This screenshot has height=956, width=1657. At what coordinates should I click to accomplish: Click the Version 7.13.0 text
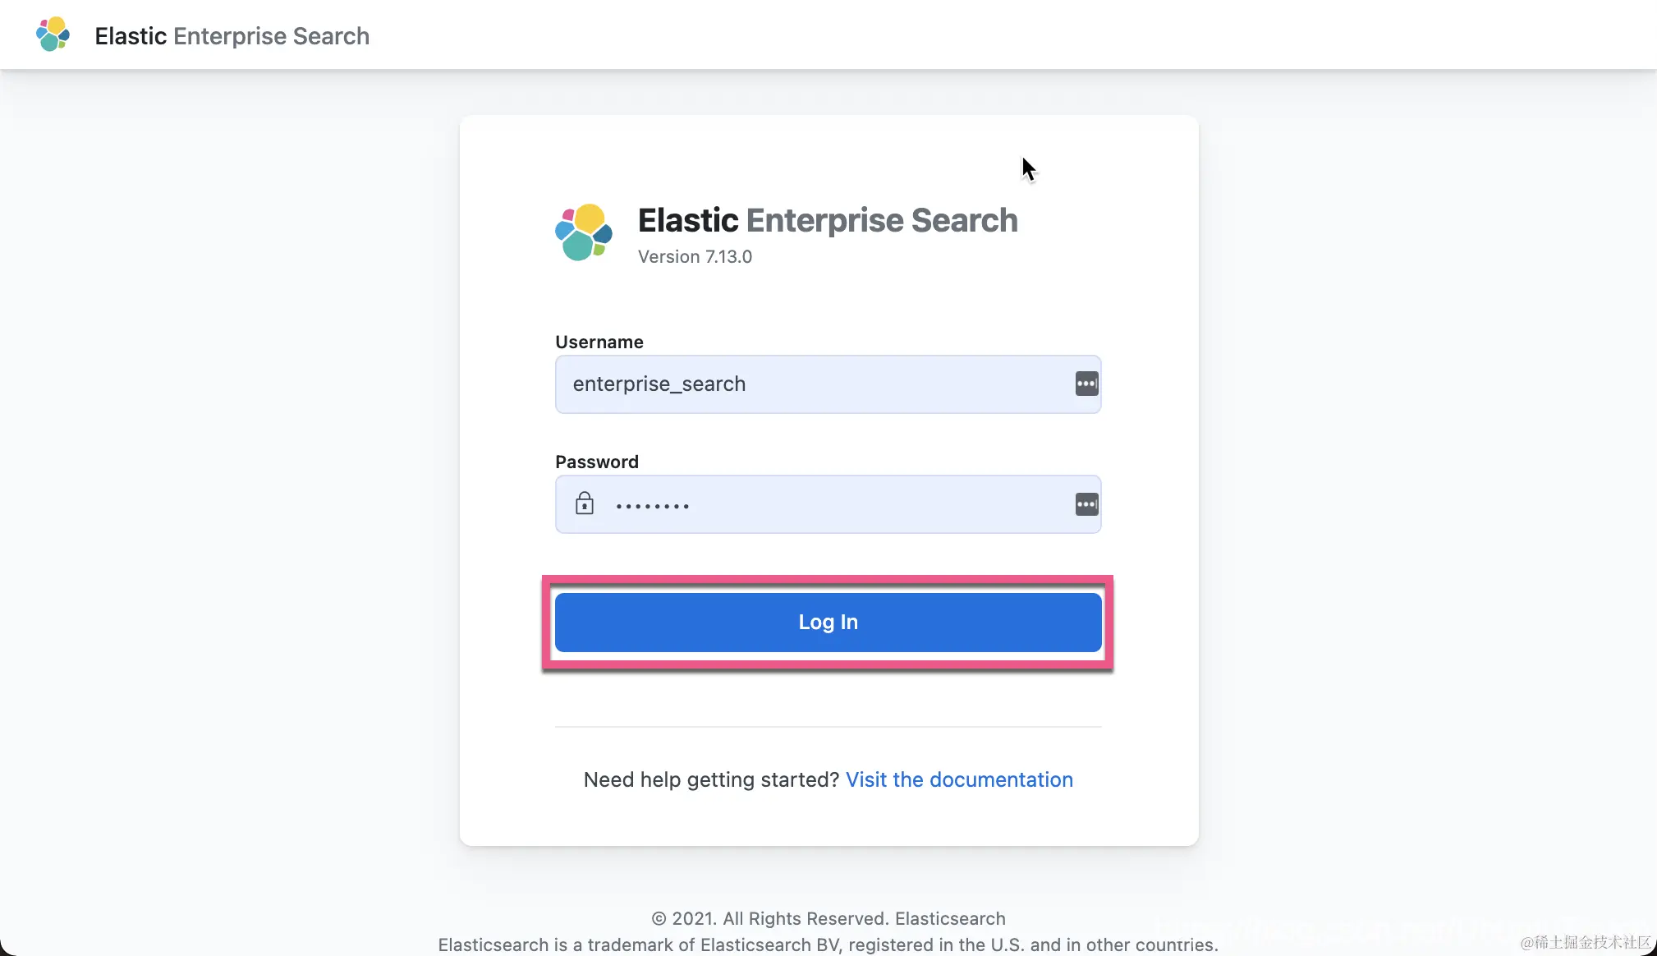[x=695, y=257]
